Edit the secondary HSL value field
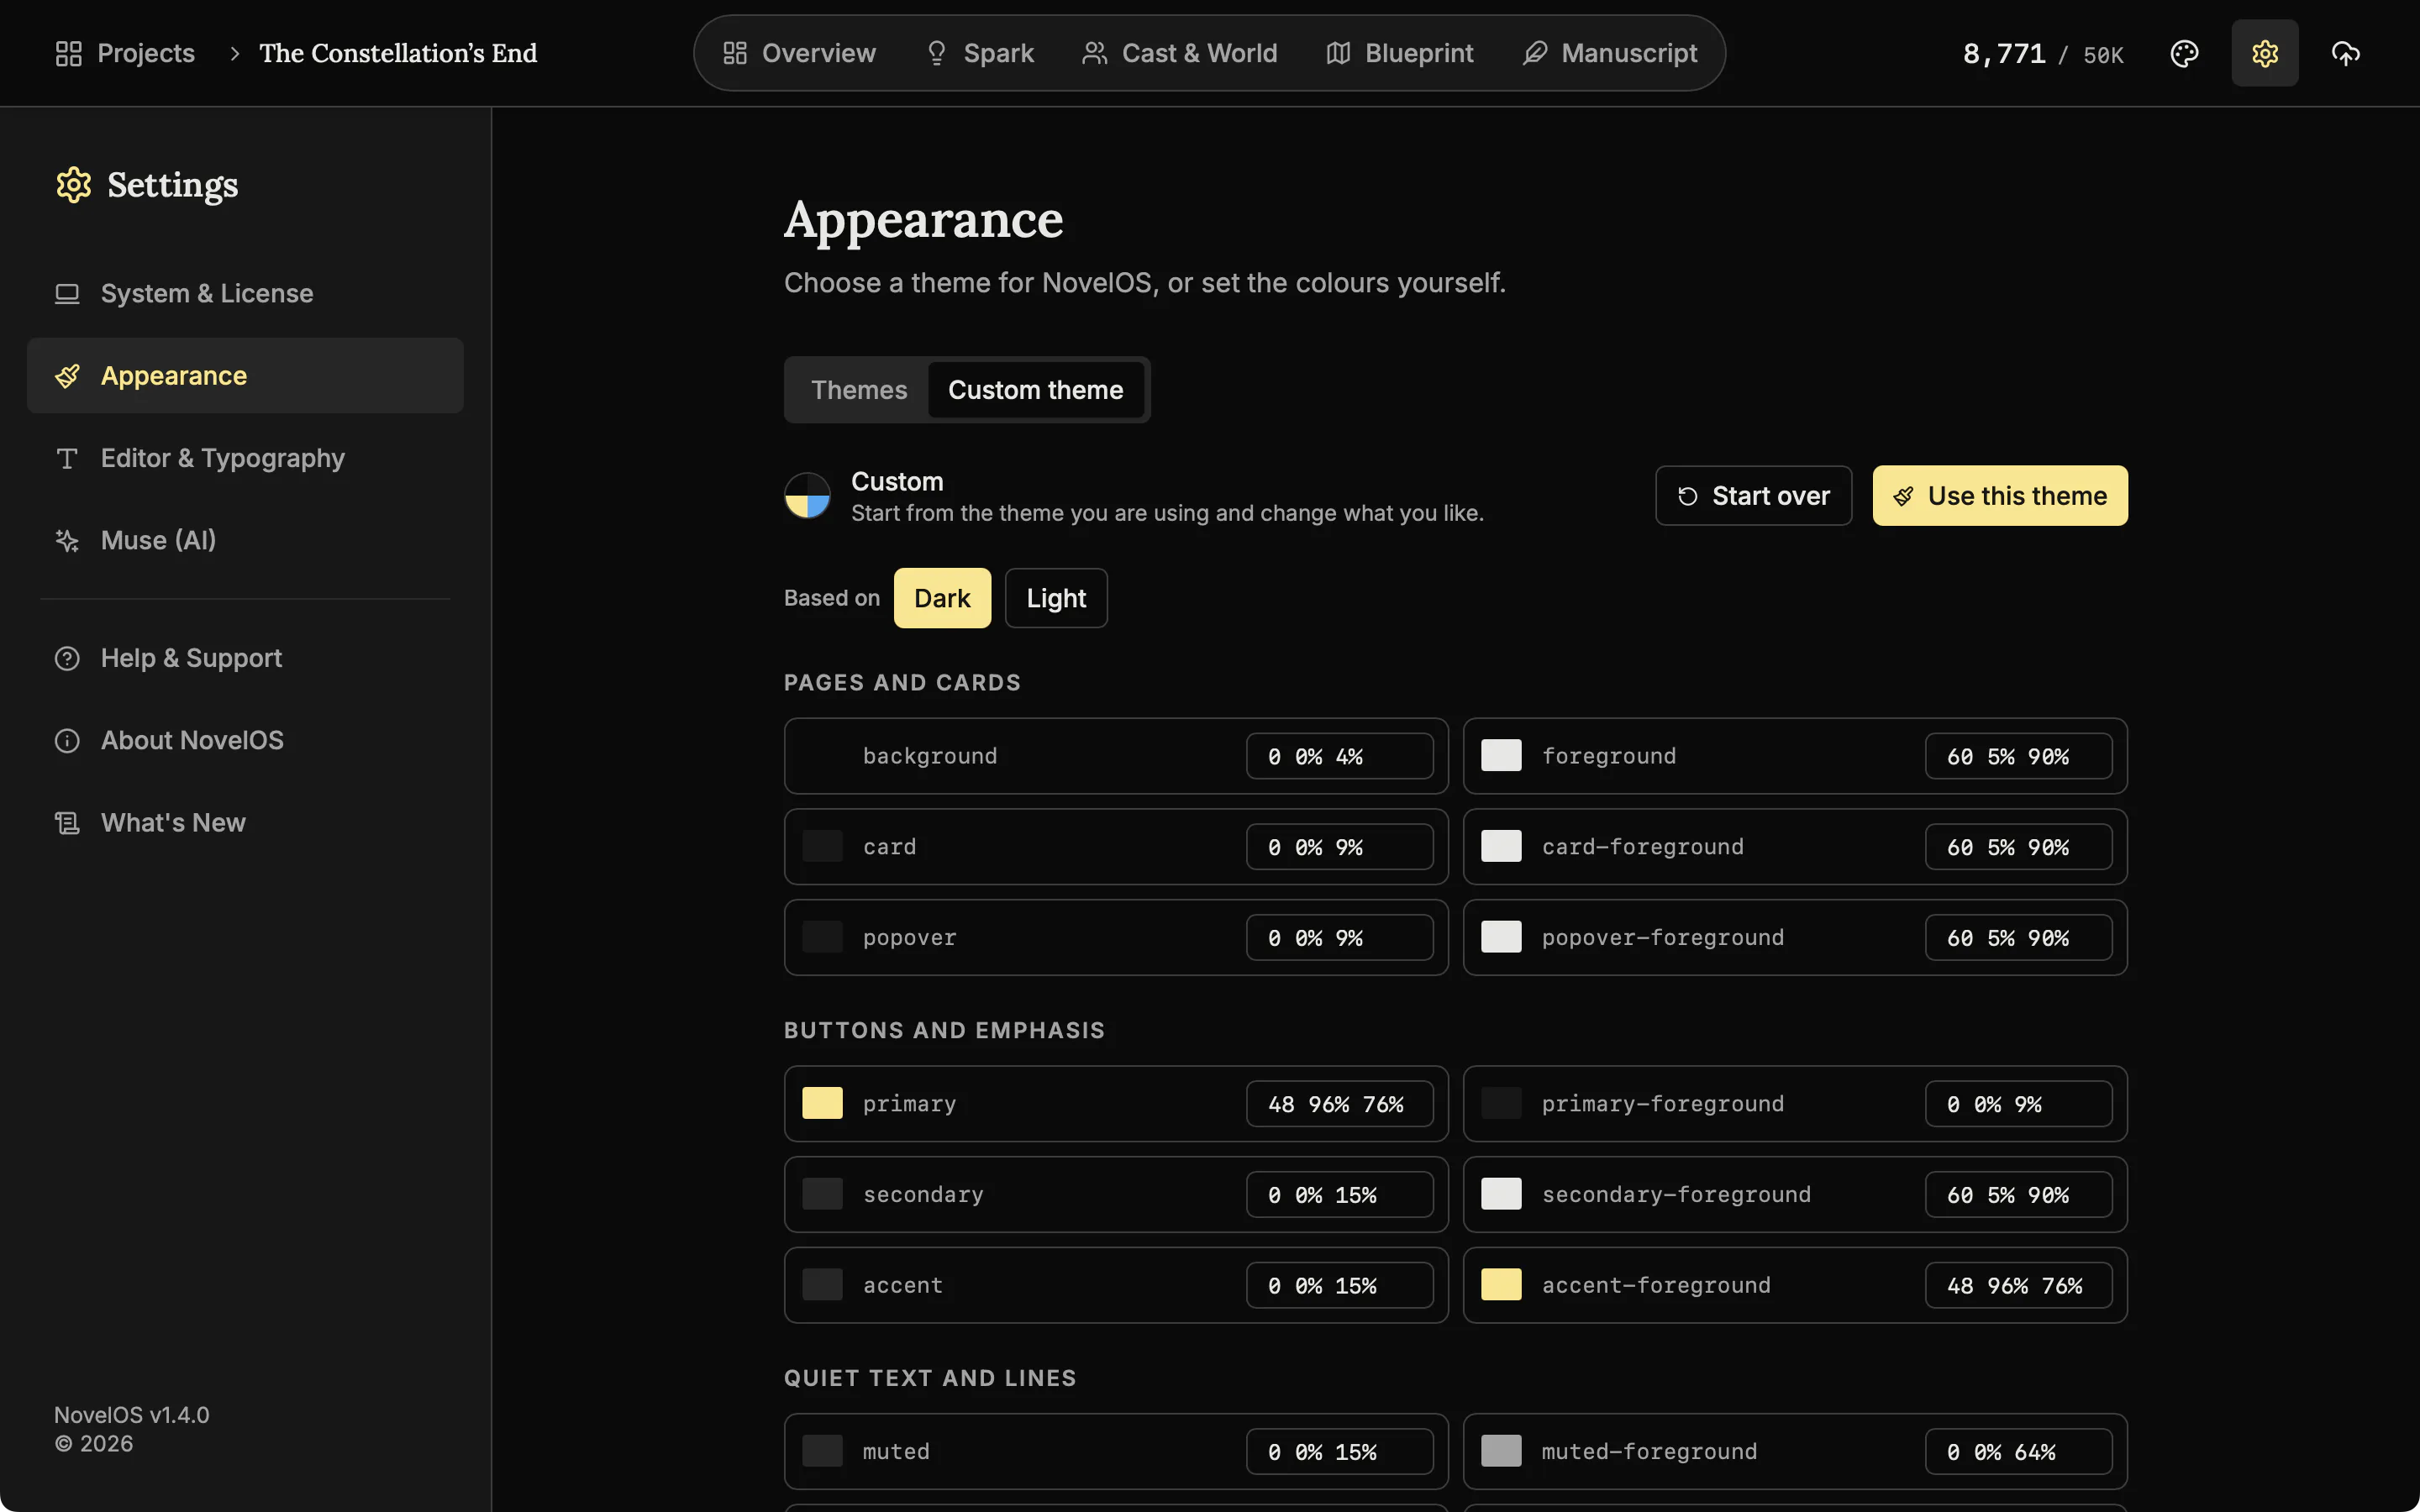This screenshot has width=2420, height=1512. [1339, 1194]
